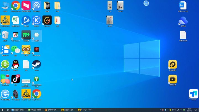This screenshot has width=199, height=112.
Task: Click the green S input method tray icon
Action: (184, 110)
